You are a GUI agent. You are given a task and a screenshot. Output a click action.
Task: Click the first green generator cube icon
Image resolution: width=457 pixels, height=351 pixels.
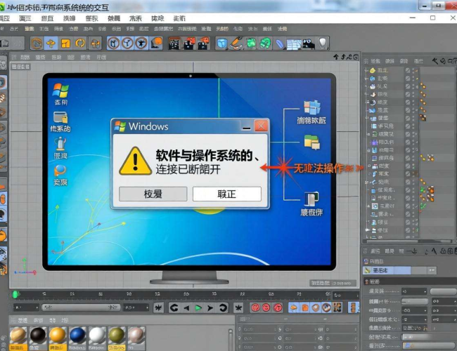(251, 44)
